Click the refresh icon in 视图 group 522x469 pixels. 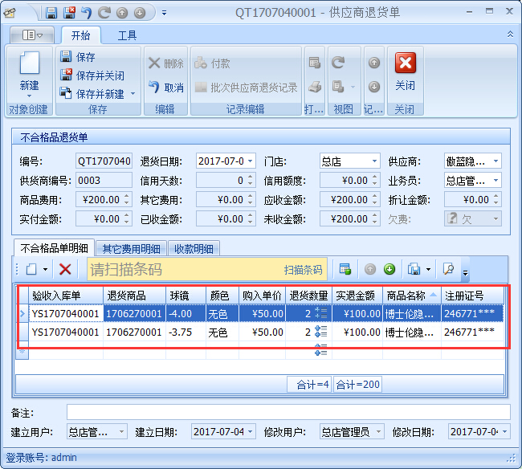click(x=338, y=63)
